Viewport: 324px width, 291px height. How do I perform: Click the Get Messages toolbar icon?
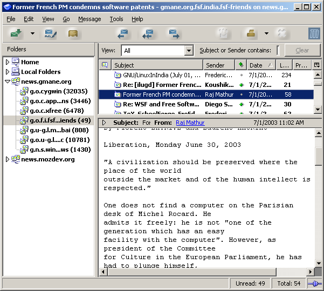click(16, 33)
